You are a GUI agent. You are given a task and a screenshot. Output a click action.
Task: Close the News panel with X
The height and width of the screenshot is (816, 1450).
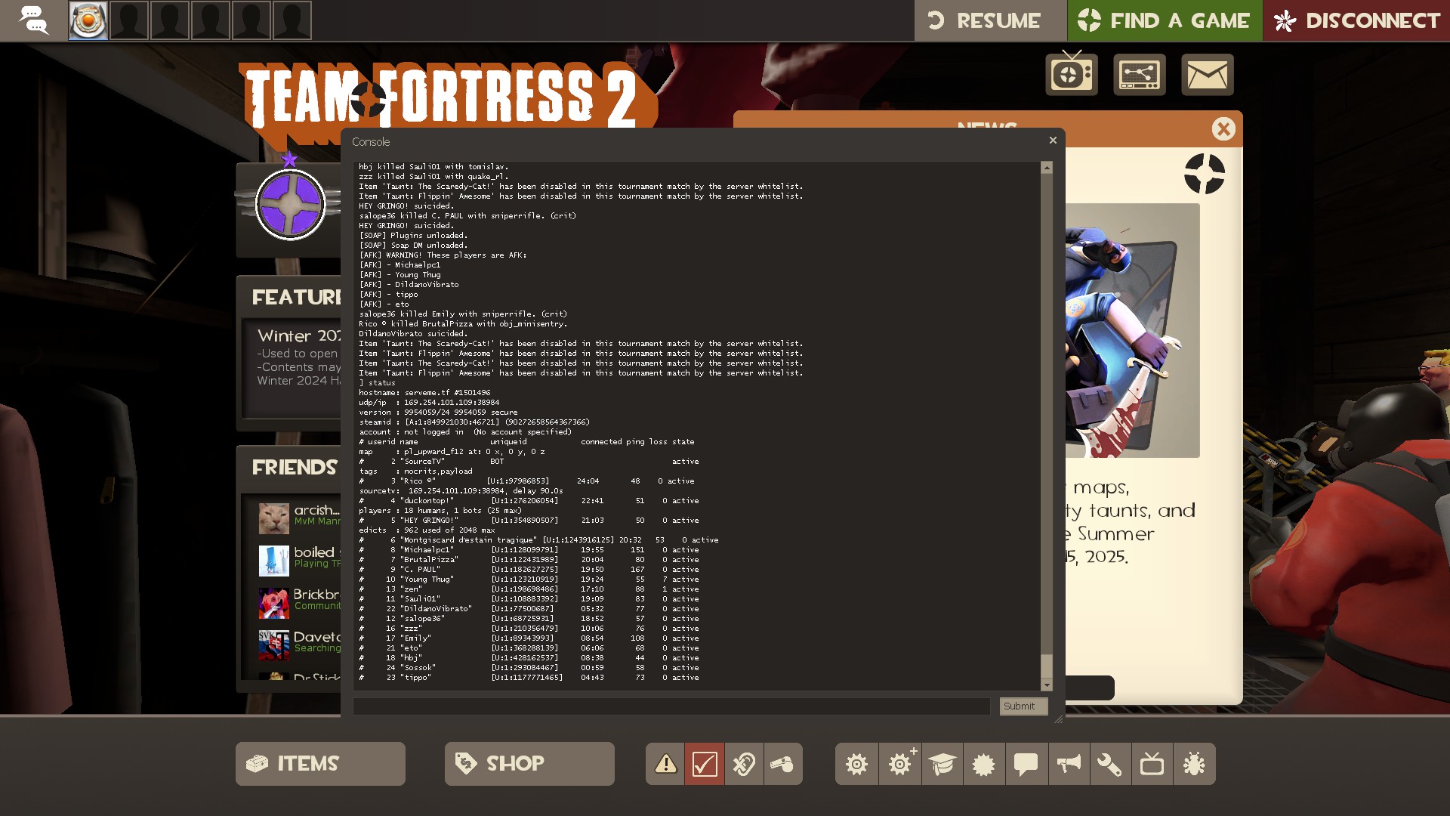click(1223, 129)
